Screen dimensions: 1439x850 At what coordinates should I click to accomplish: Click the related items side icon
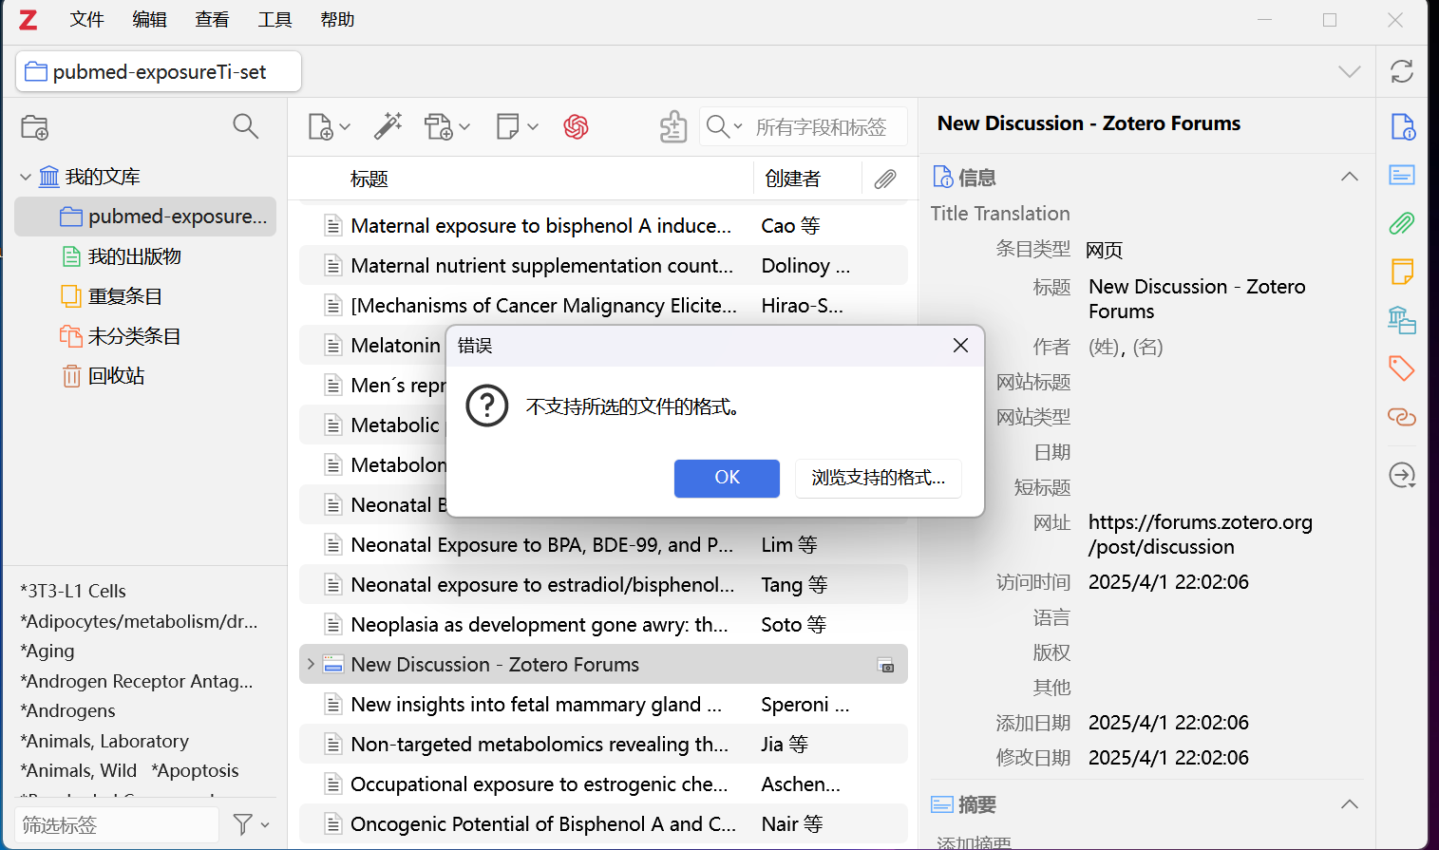(1402, 417)
